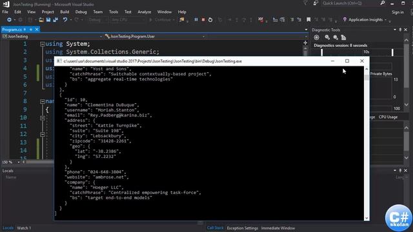413x232 pixels.
Task: Toggle auto-hide pin on Diagnostic Tools panel
Action: pyautogui.click(x=400, y=30)
